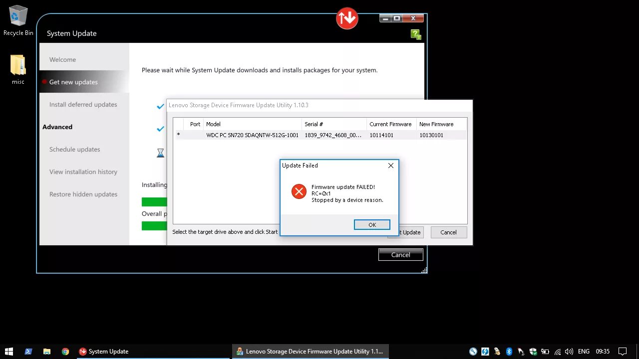Select Get new updates in the sidebar
639x359 pixels.
click(x=84, y=82)
